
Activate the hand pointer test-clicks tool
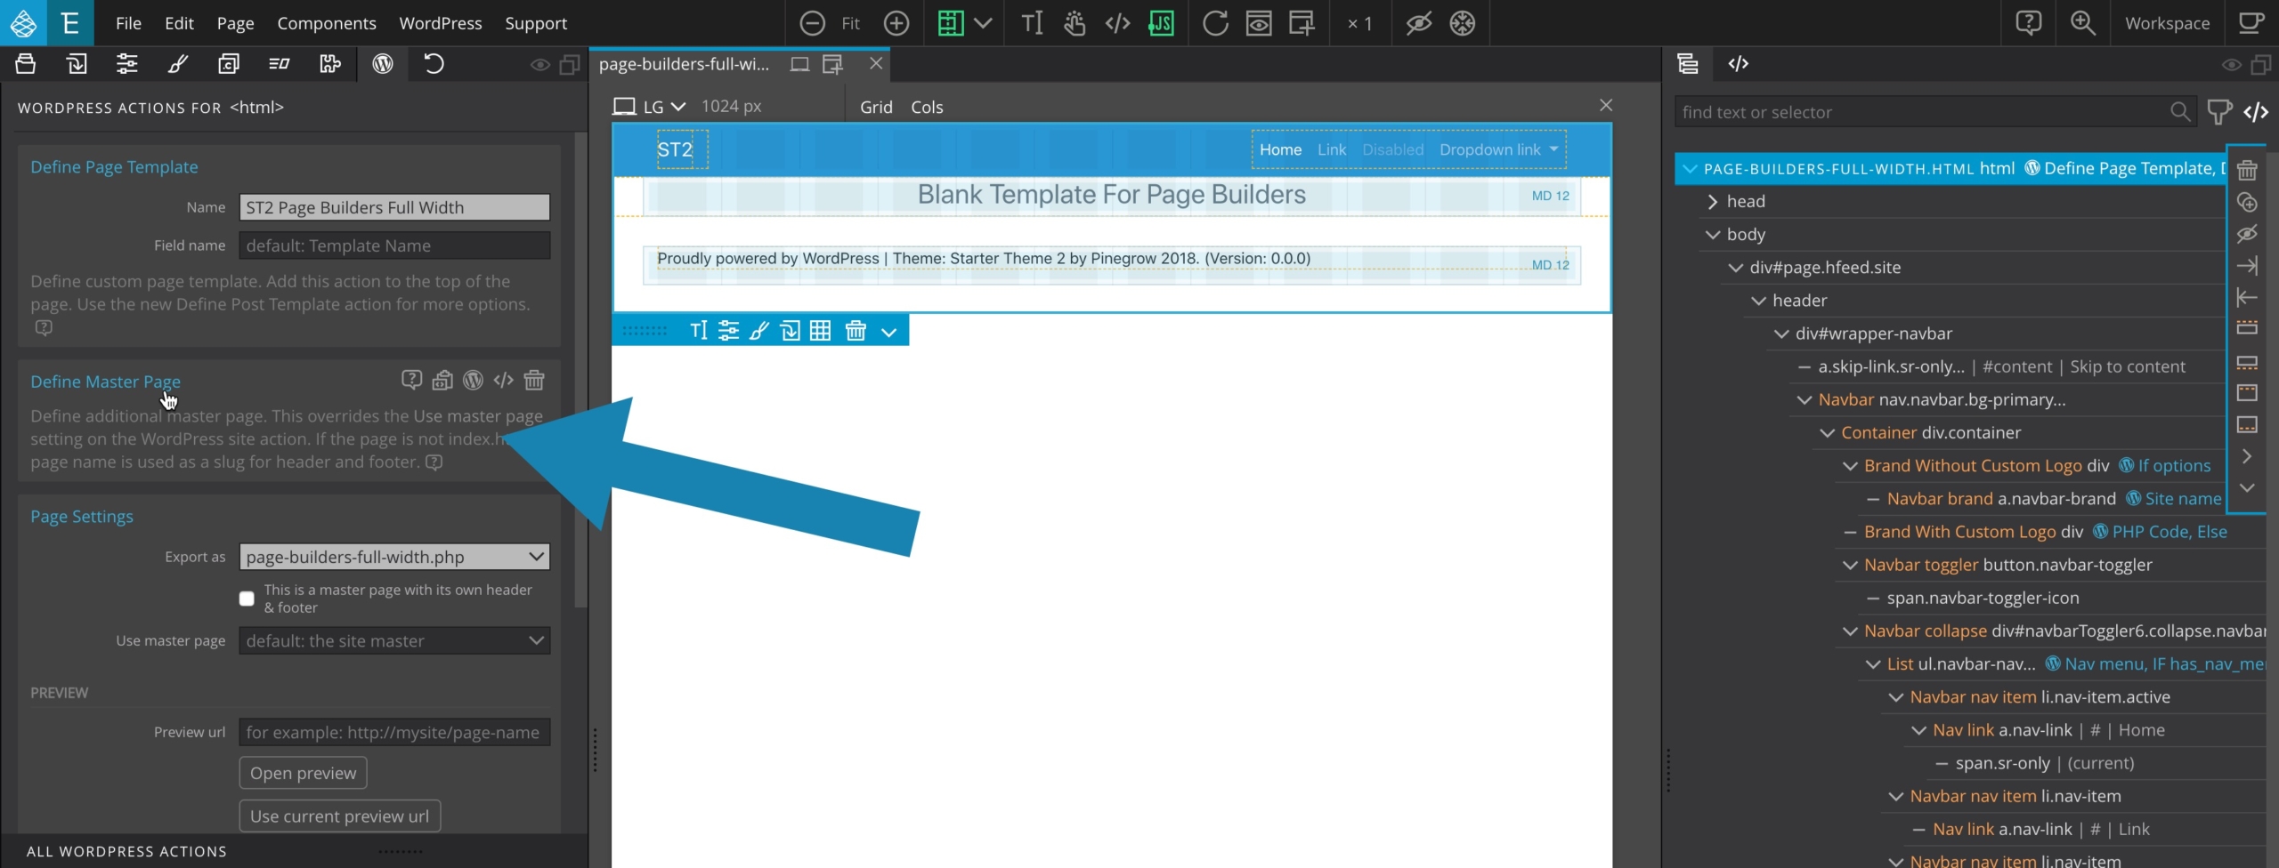[x=1075, y=23]
